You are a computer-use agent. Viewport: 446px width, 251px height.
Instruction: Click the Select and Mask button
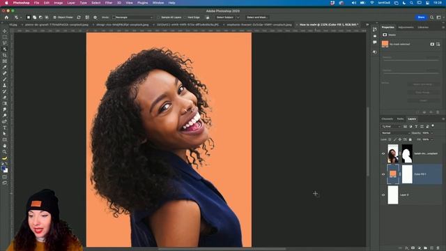tap(257, 17)
